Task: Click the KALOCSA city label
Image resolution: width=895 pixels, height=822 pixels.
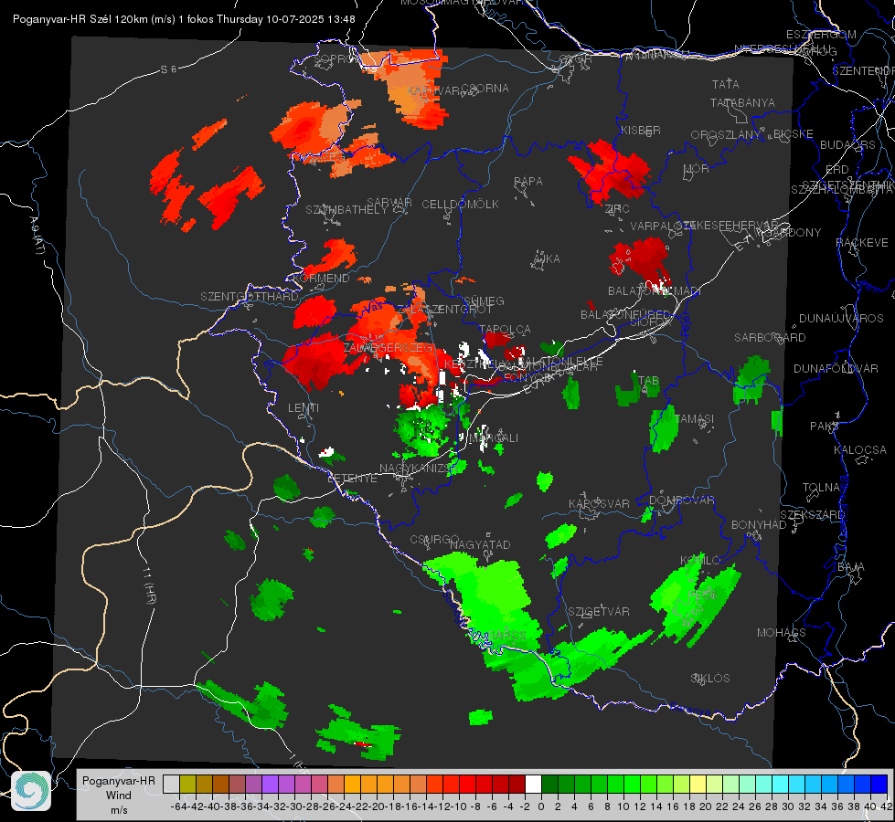Action: click(x=860, y=450)
